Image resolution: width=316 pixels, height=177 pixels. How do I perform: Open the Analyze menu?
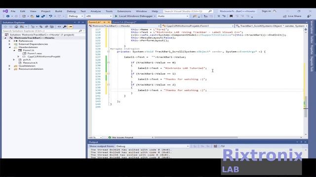(95, 11)
